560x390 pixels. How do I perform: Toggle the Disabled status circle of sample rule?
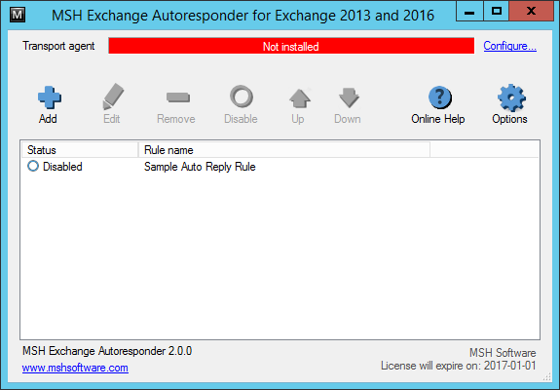click(x=33, y=166)
